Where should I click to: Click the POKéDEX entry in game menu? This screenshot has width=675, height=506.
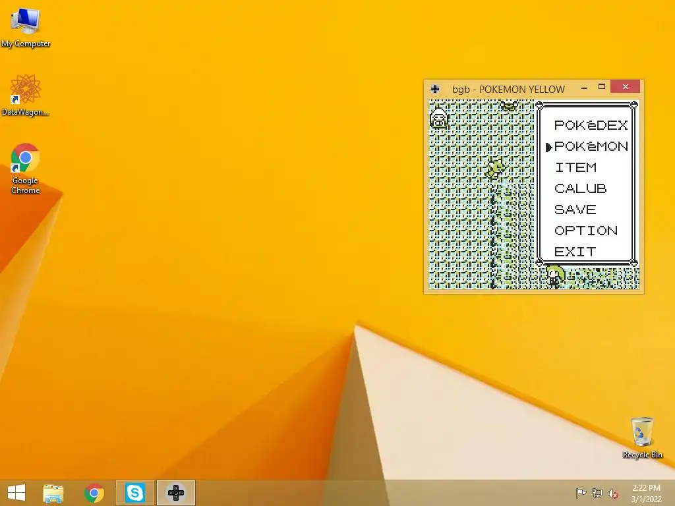click(591, 125)
